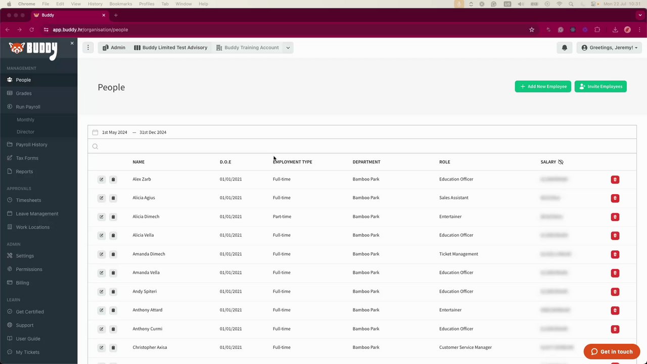647x364 pixels.
Task: Open Chrome extensions puzzle icon
Action: [597, 30]
